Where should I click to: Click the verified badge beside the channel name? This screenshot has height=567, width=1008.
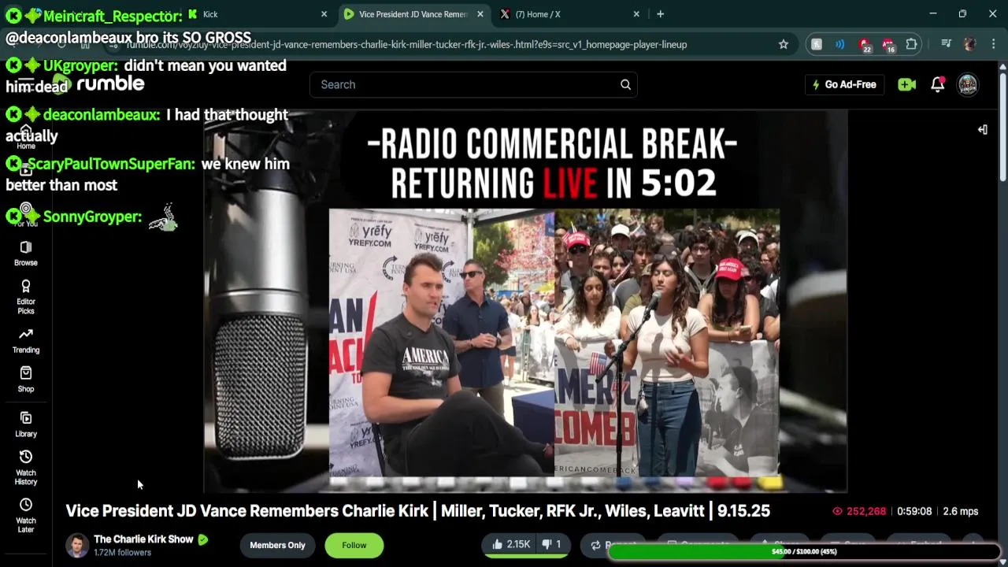pyautogui.click(x=203, y=539)
